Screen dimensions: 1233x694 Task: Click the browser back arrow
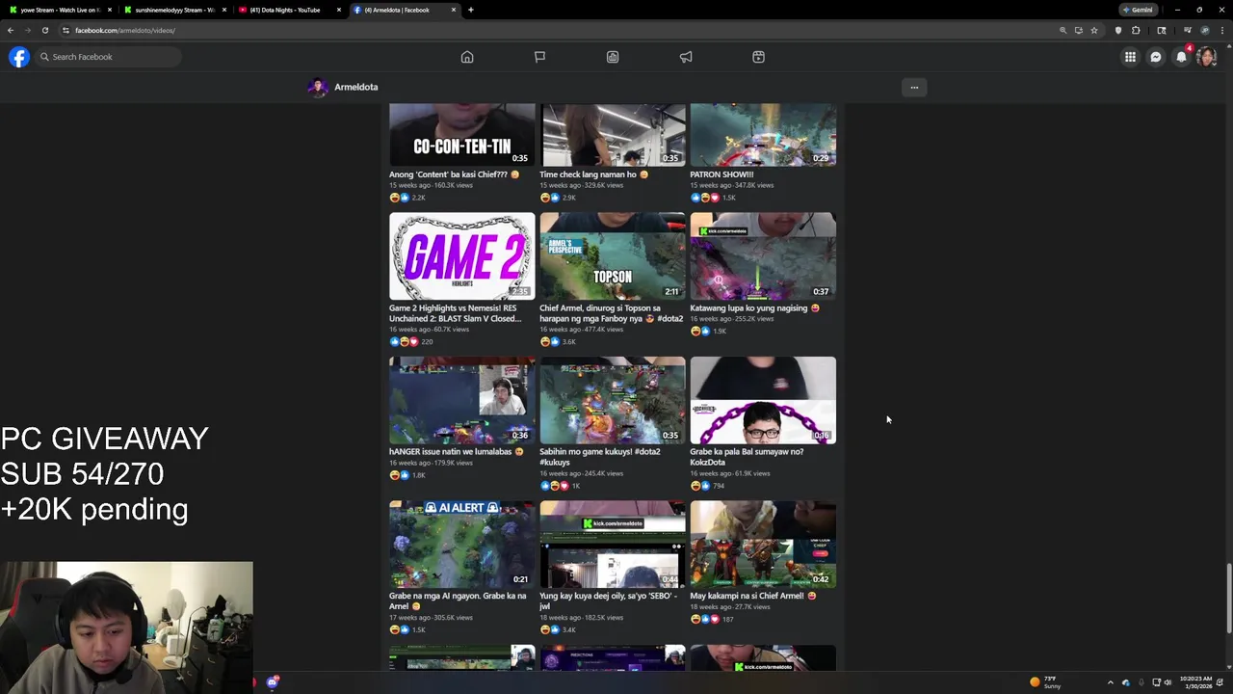point(11,30)
